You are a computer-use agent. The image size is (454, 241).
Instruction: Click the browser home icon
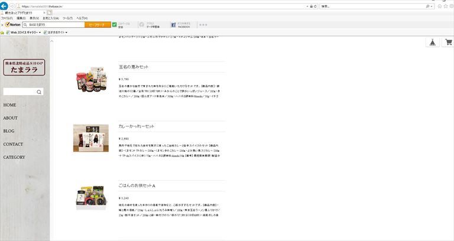(440, 6)
